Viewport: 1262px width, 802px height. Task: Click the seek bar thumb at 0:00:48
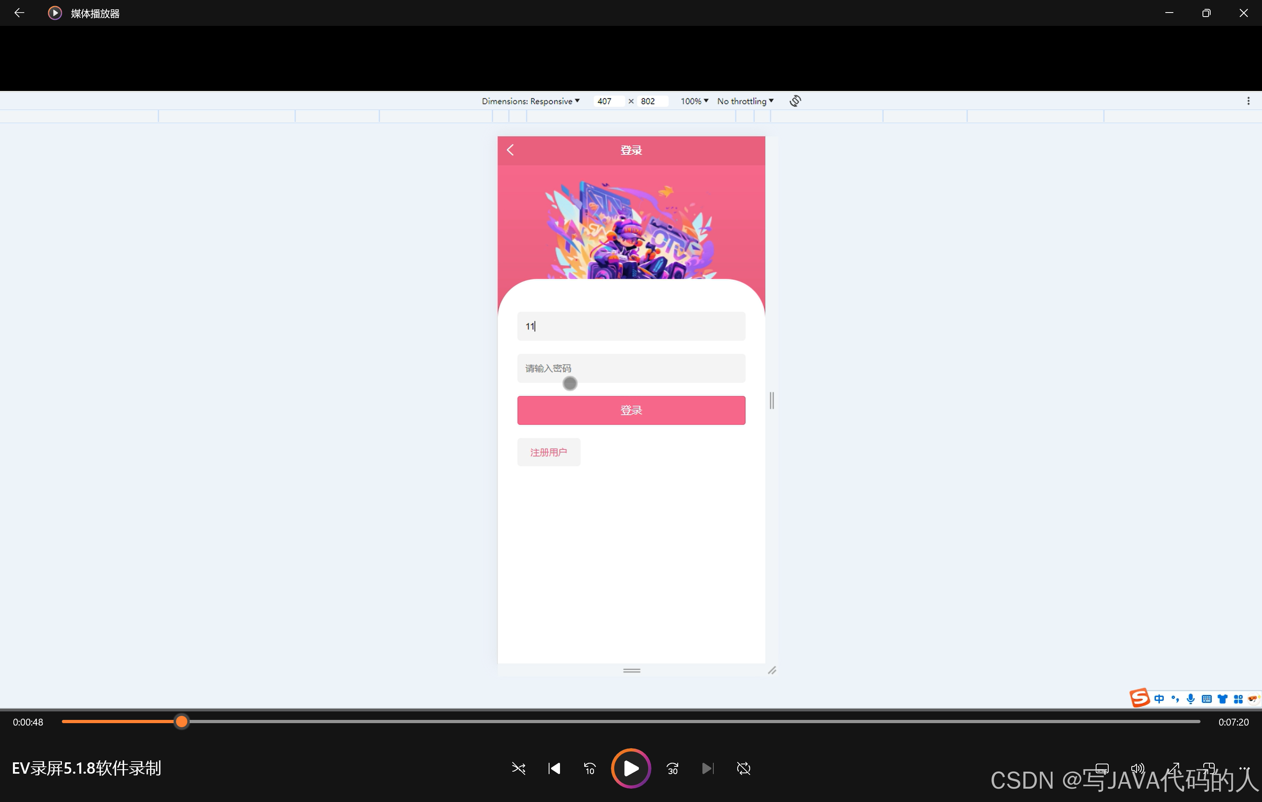(x=181, y=722)
